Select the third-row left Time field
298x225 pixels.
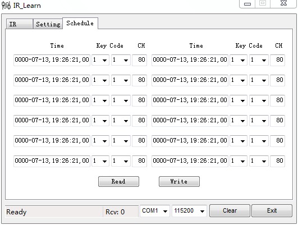pyautogui.click(x=52, y=100)
